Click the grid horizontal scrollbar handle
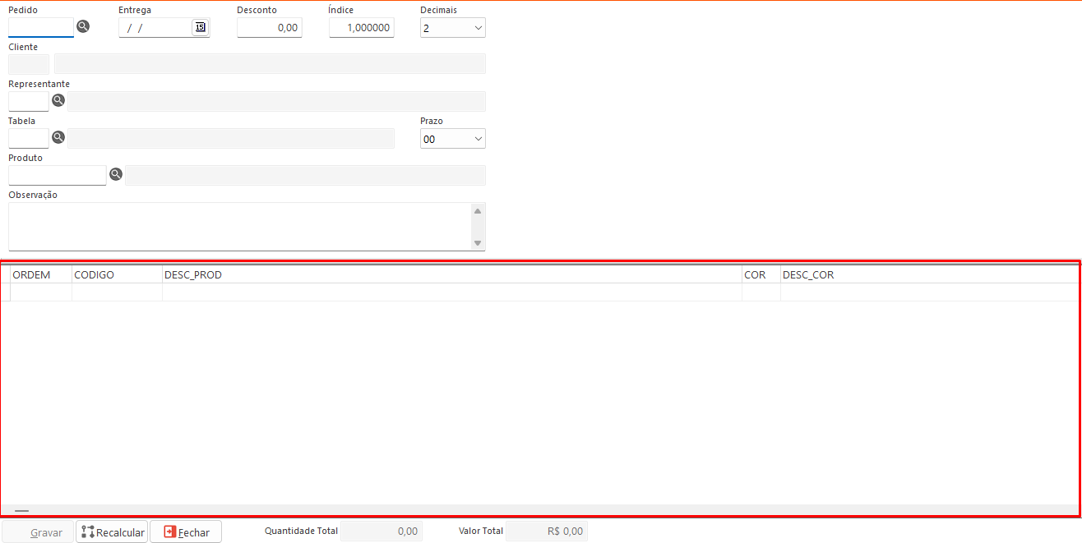Screen dimensions: 1082x543 21,511
